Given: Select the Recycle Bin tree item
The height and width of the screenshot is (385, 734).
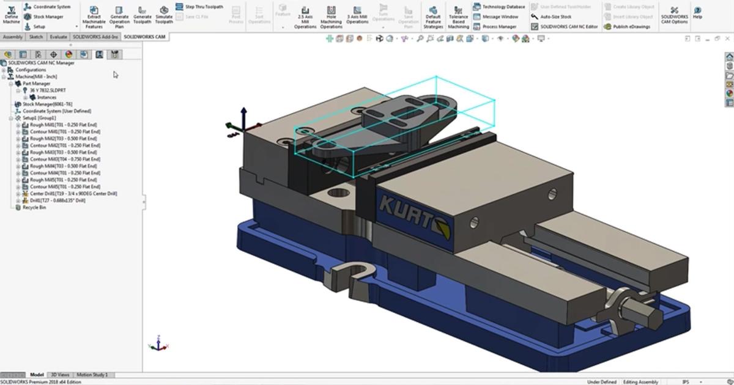Looking at the screenshot, I should pyautogui.click(x=34, y=207).
